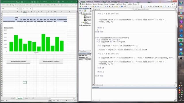Close the Direktbereich pane
Image resolution: width=184 pixels, height=103 pixels.
coord(176,87)
